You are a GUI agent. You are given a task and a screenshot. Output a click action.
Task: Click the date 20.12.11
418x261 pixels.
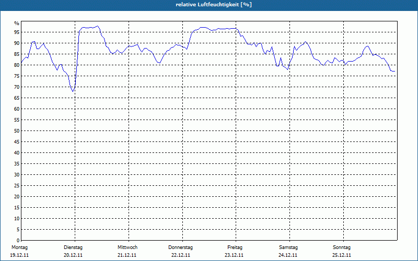coord(73,255)
